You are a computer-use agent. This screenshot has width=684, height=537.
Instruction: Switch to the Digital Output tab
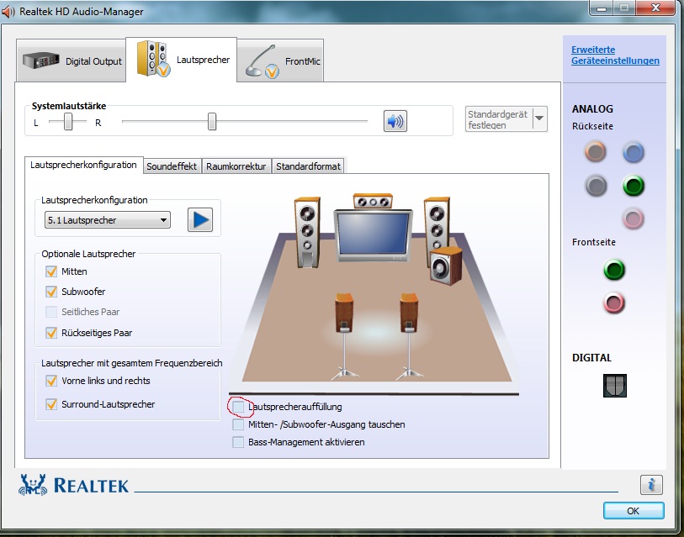72,61
